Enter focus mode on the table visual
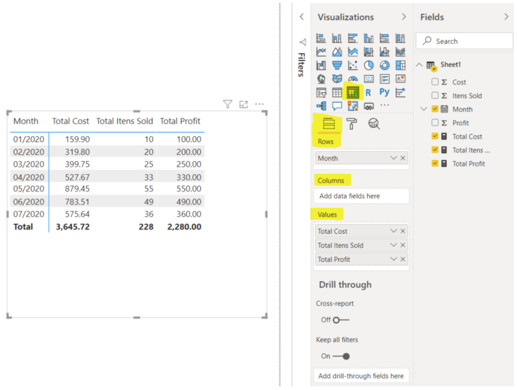Image resolution: width=517 pixels, height=390 pixels. pyautogui.click(x=243, y=105)
